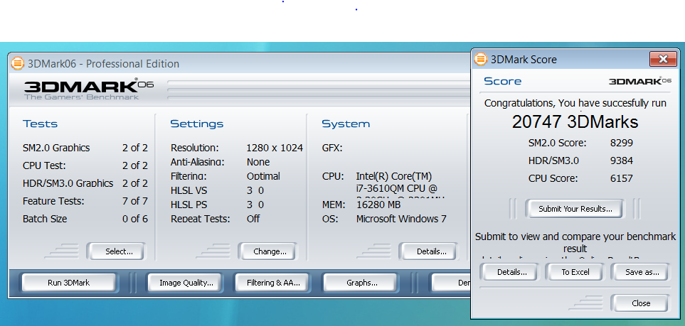Viewport: 685px width, 326px height.
Task: Click the Close button in Score window
Action: 640,303
